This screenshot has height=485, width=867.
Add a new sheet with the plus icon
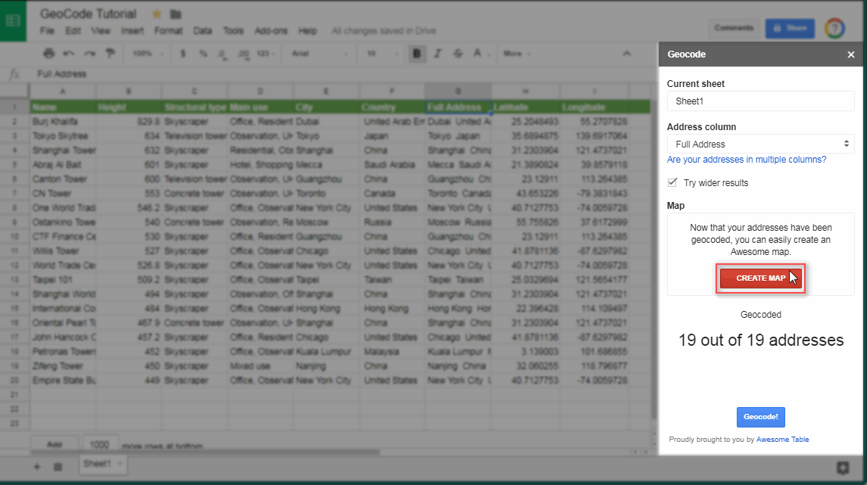37,467
